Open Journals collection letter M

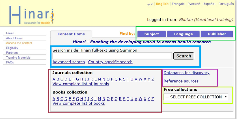pos(99,79)
